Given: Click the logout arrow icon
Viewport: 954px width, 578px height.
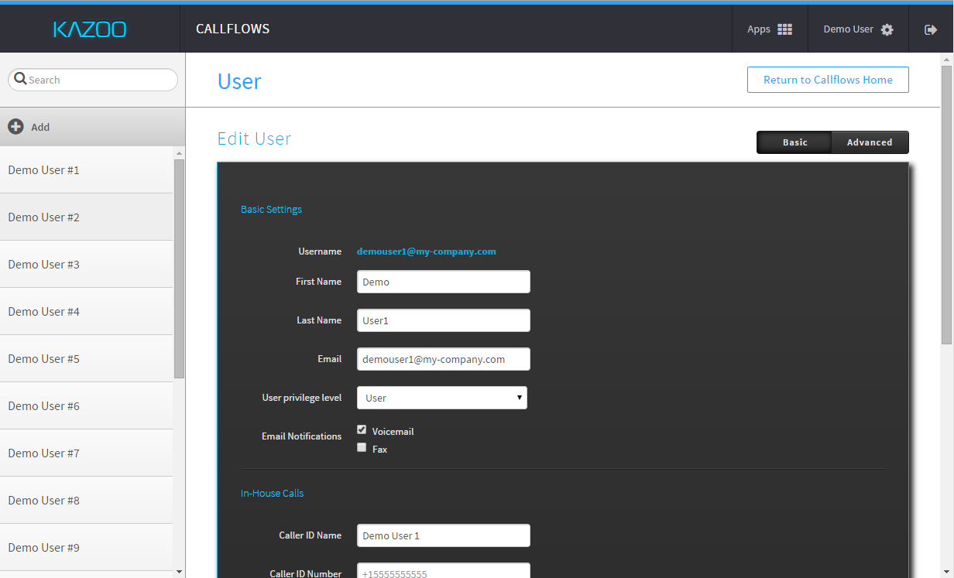Looking at the screenshot, I should 931,29.
